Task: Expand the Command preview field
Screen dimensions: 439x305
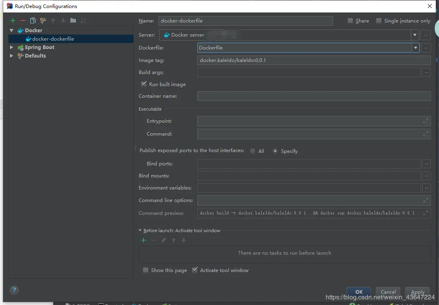Action: [x=425, y=213]
